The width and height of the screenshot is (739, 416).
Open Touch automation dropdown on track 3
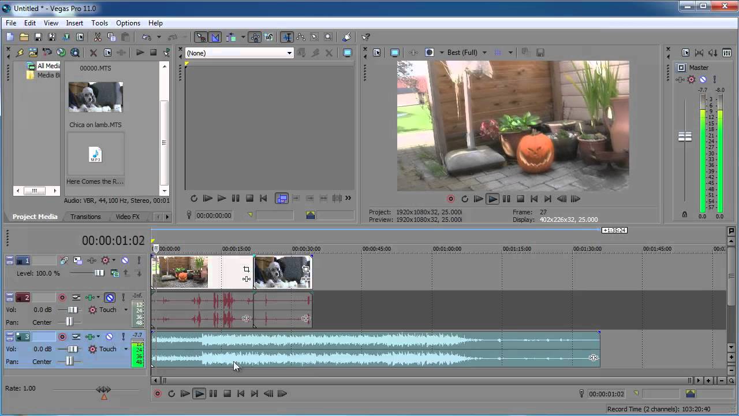coord(126,349)
